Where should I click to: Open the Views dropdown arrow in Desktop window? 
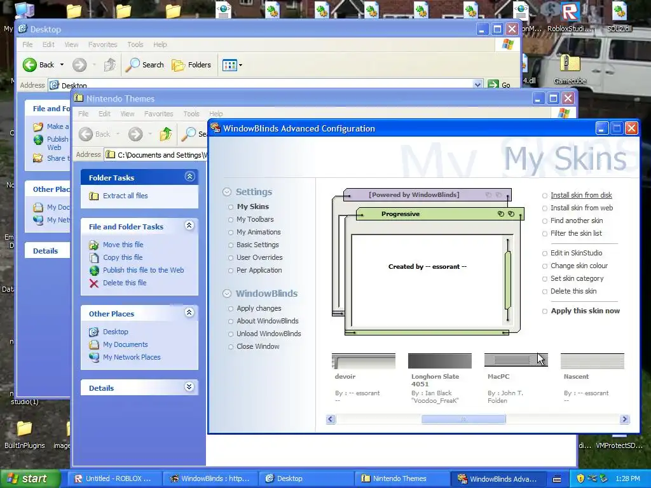[240, 65]
